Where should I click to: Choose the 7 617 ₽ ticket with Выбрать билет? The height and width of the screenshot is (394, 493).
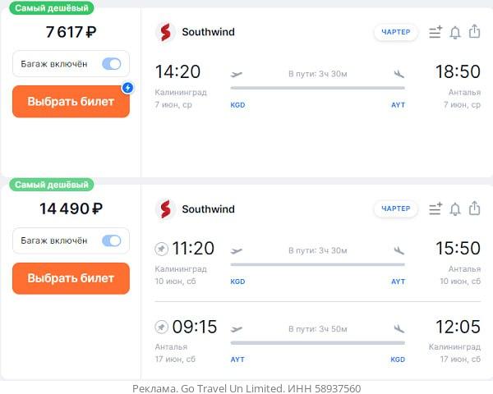[71, 102]
